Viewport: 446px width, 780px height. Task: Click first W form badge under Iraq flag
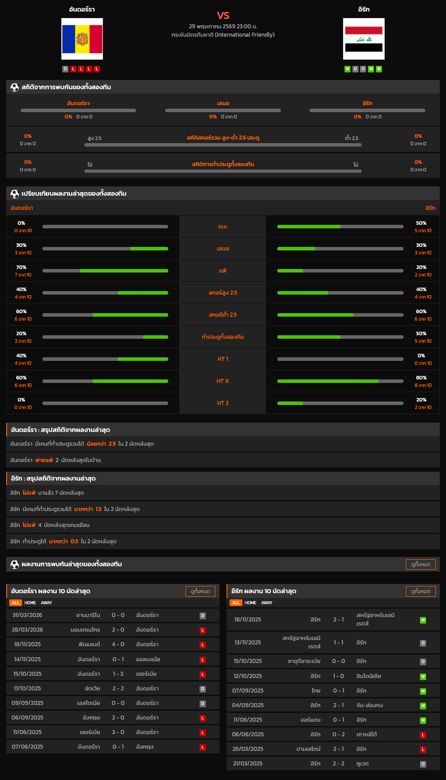click(348, 69)
